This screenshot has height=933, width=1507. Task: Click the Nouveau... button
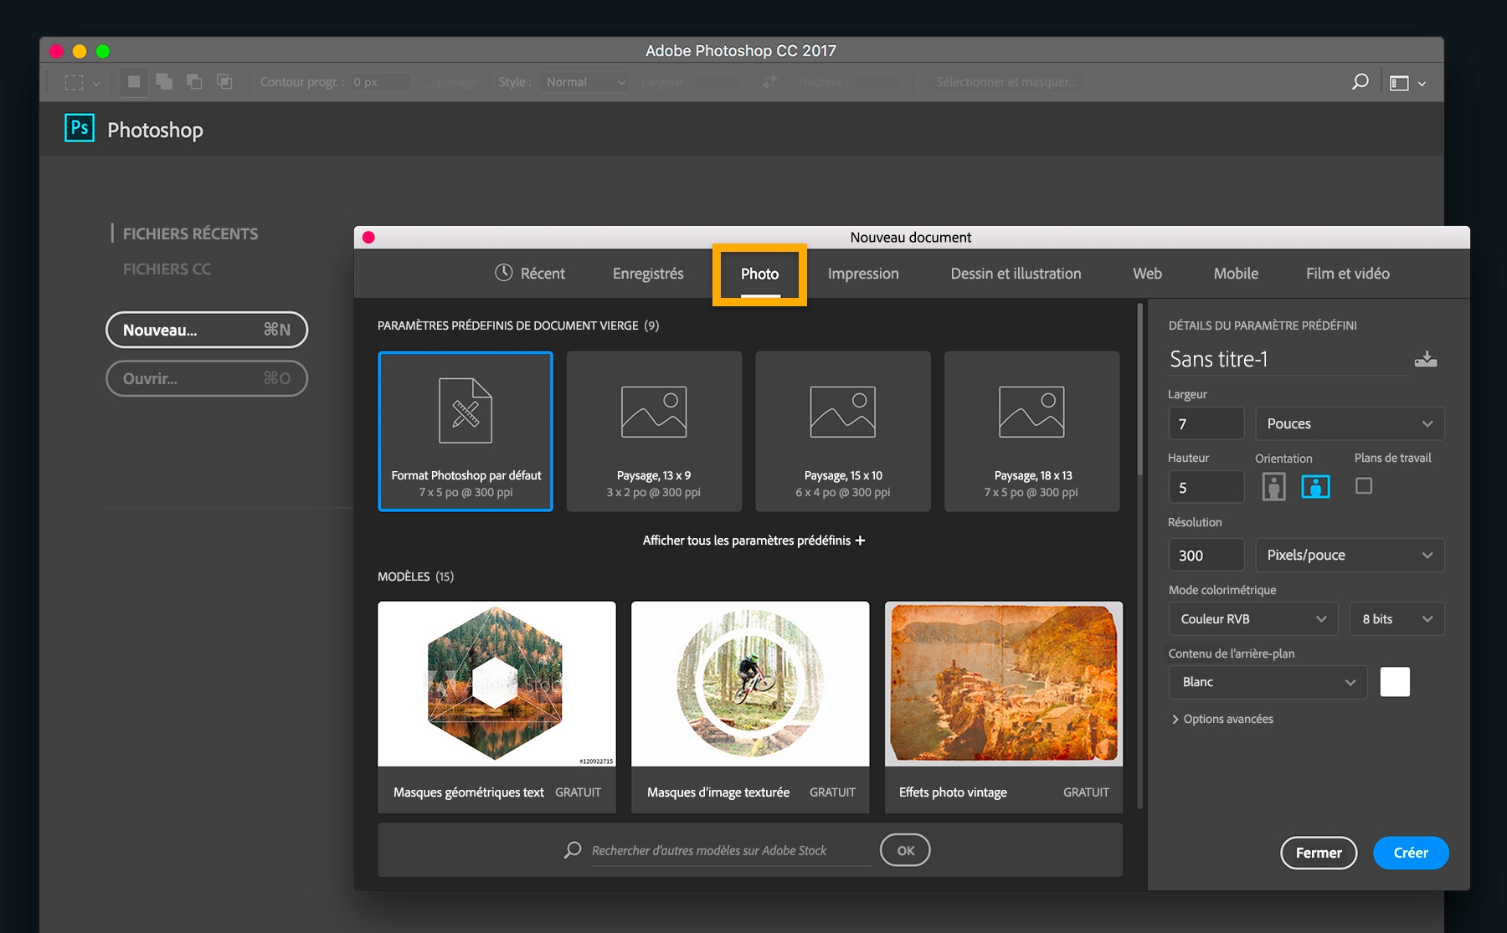[207, 330]
